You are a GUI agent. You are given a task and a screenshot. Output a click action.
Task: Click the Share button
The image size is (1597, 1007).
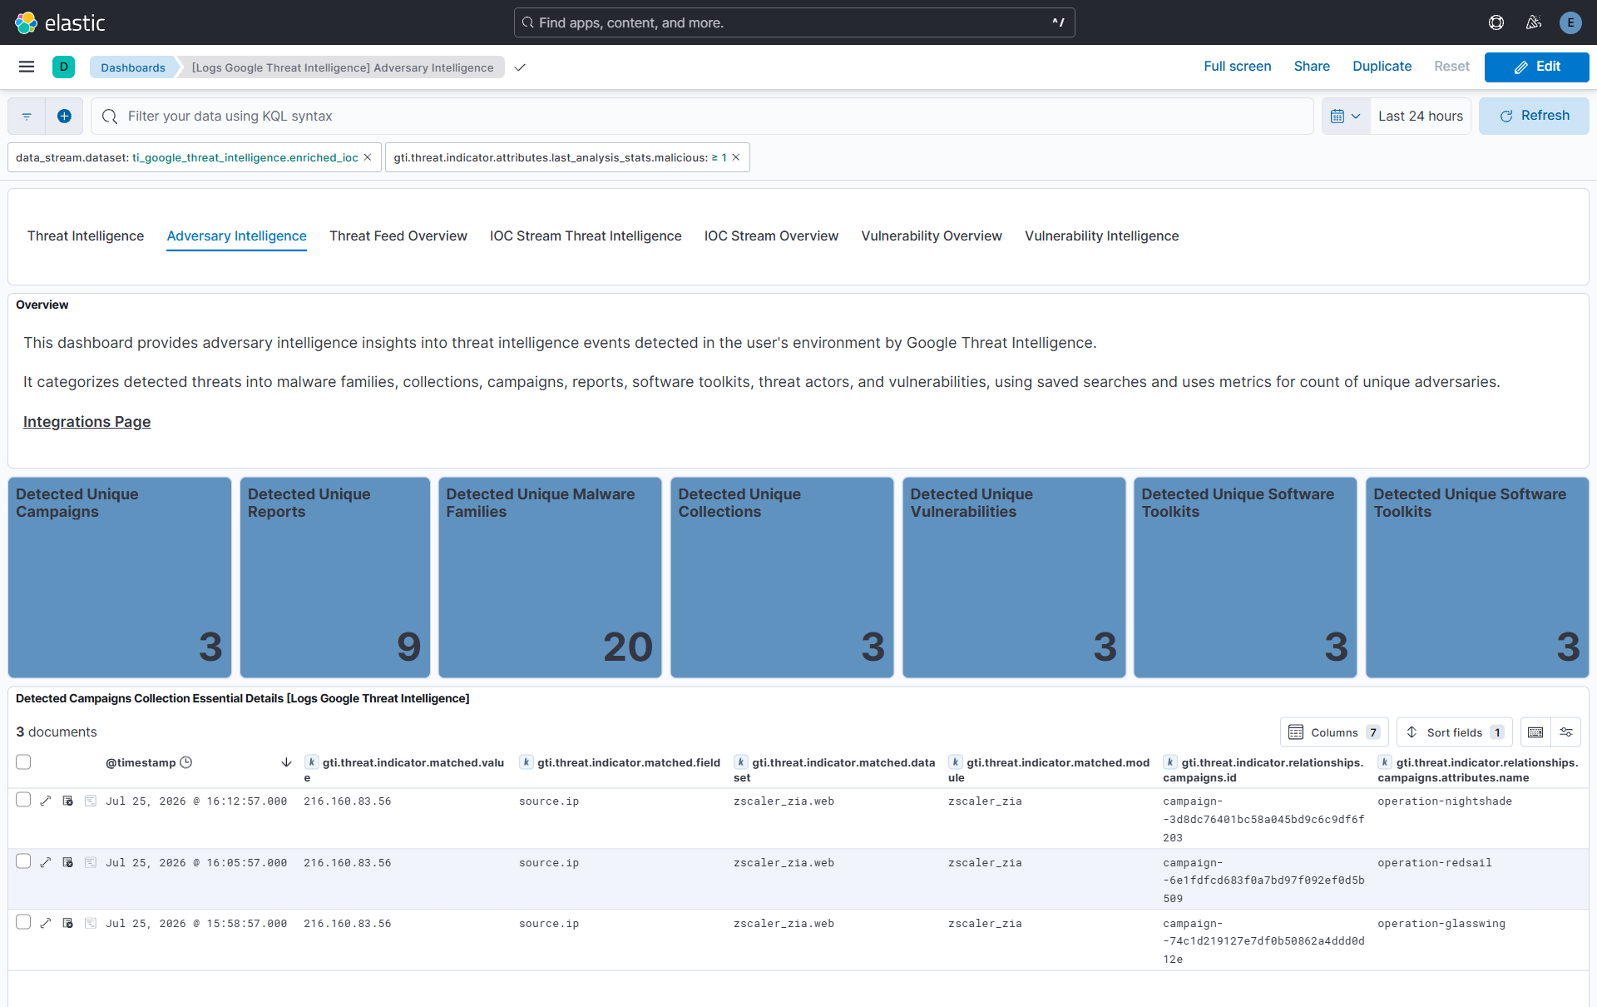click(1312, 67)
